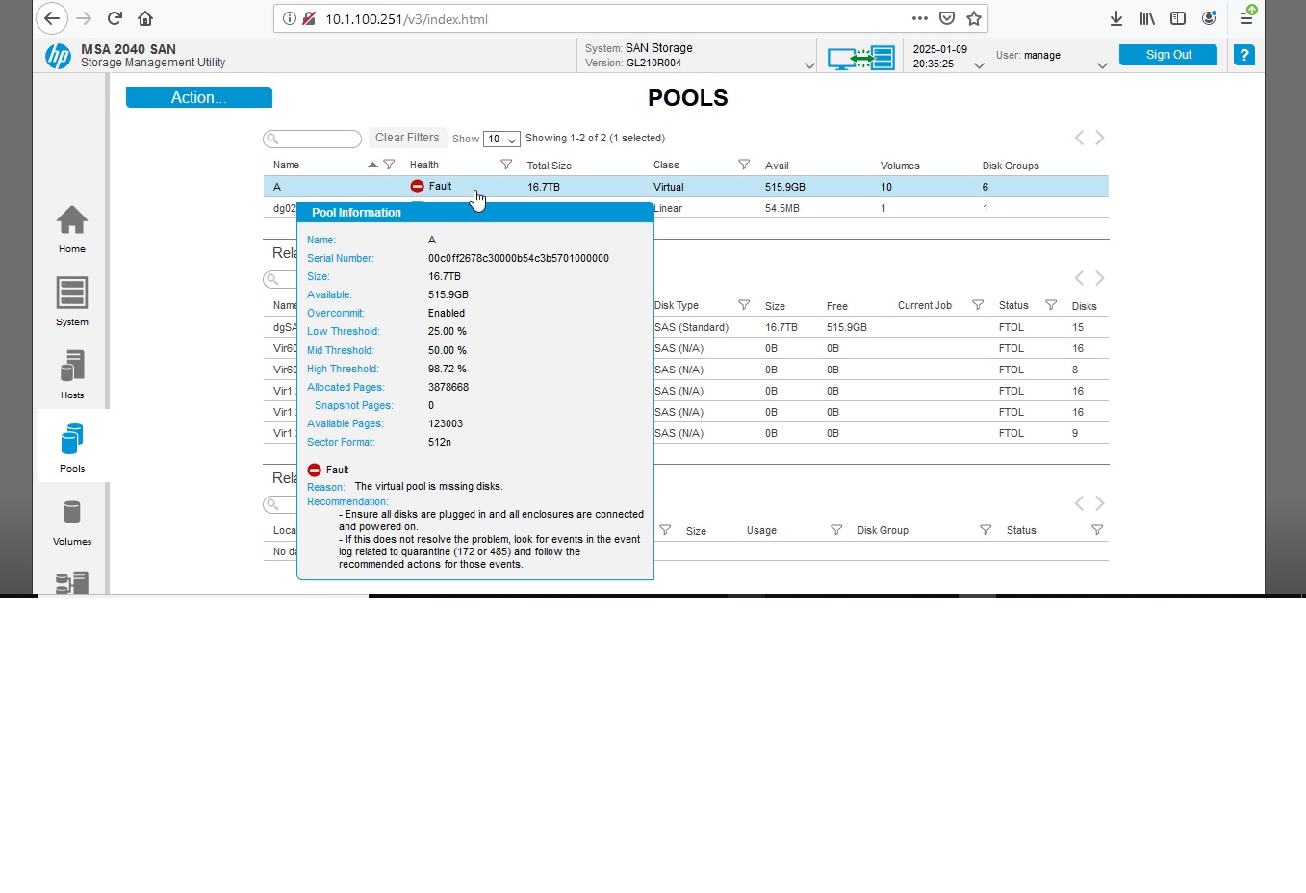Click the pools search field
This screenshot has width=1306, height=893.
pyautogui.click(x=313, y=139)
